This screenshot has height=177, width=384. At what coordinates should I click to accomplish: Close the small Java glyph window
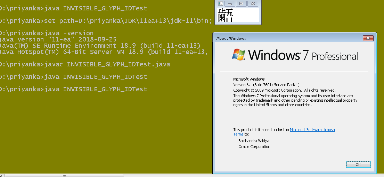[x=253, y=3]
